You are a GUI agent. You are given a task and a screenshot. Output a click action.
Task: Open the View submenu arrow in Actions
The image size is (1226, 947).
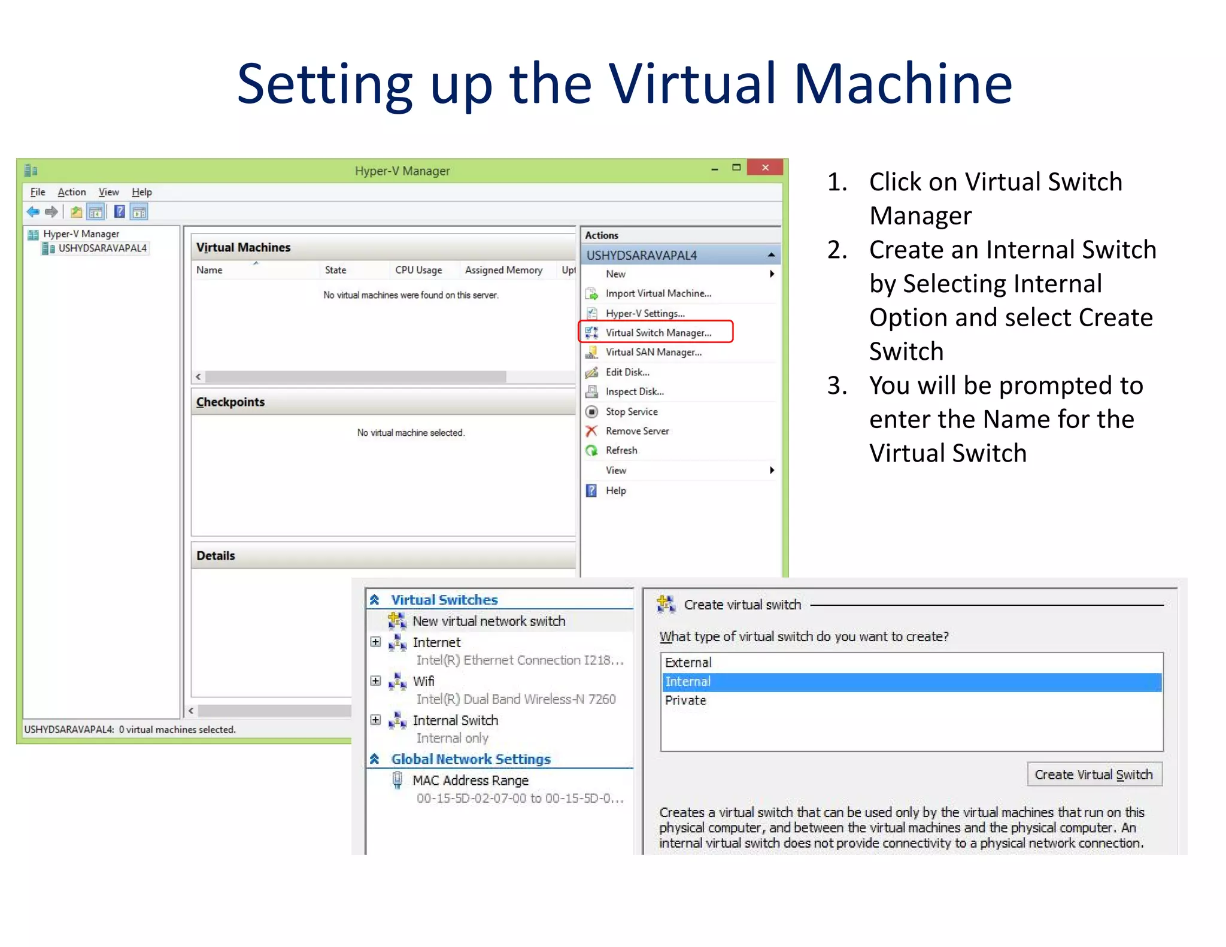[772, 470]
